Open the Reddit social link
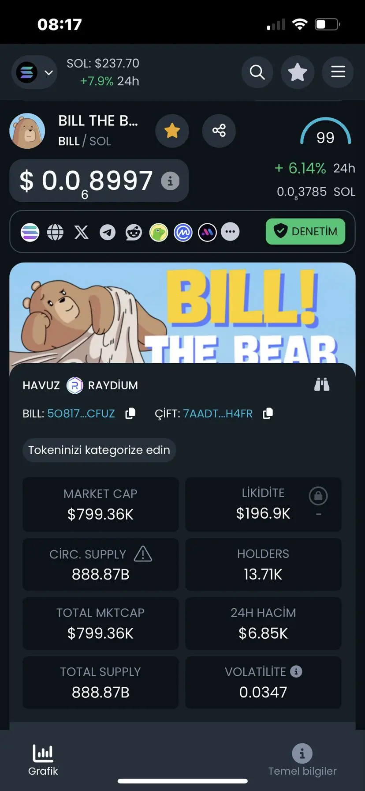The width and height of the screenshot is (365, 791). tap(134, 232)
